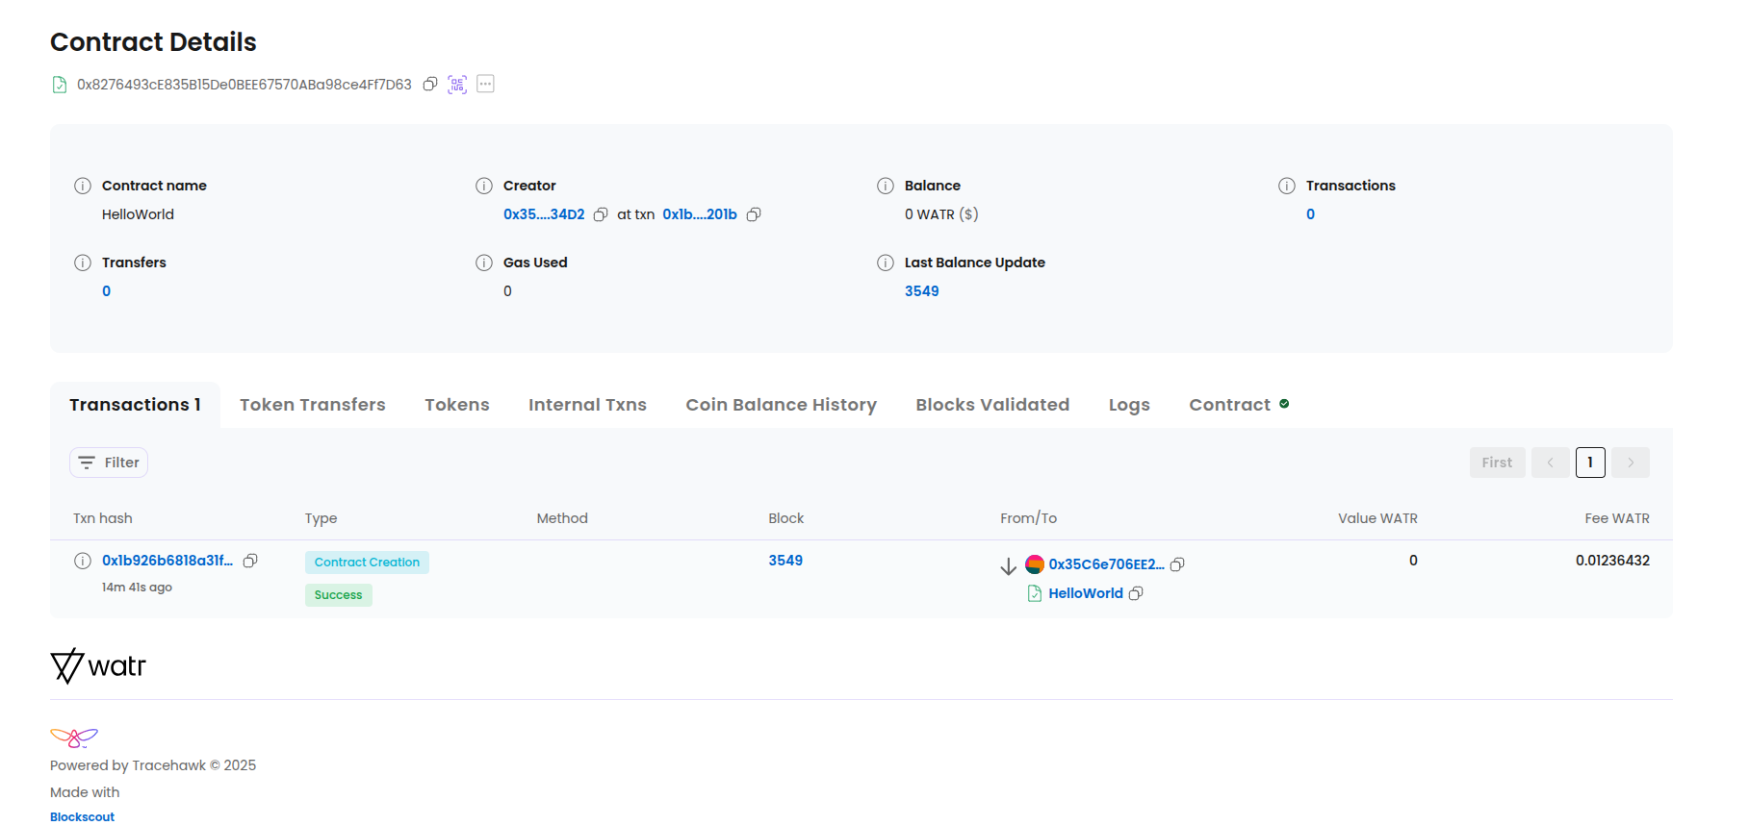Open the more options ellipsis menu
The image size is (1749, 826).
click(x=485, y=84)
